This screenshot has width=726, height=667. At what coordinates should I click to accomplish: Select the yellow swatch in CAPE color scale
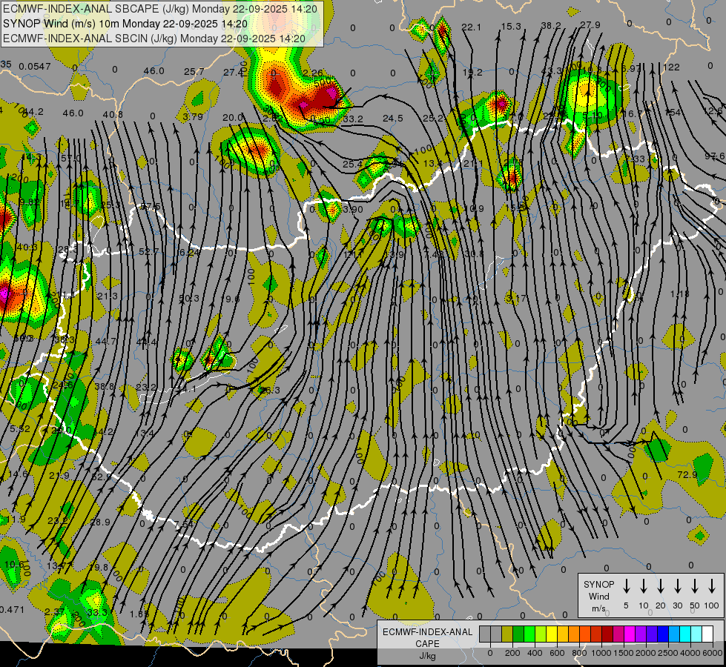pos(552,634)
